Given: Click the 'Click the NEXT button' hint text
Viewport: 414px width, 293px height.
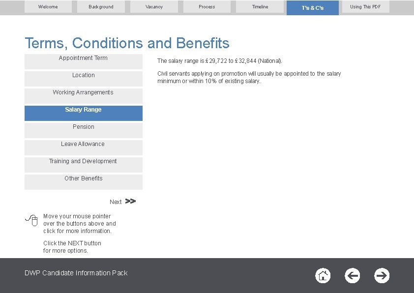Looking at the screenshot, I should pyautogui.click(x=72, y=247).
